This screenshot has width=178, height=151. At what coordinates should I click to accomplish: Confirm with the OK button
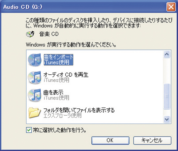tap(110, 140)
